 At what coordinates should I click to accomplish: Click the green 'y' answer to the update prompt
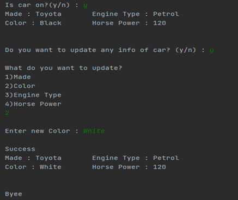[212, 51]
